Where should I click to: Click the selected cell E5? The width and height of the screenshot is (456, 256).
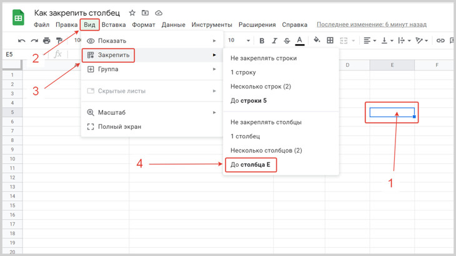coord(392,112)
